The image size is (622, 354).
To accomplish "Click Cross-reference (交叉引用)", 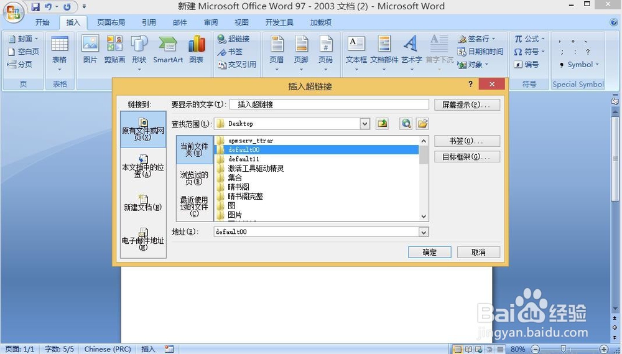I will pos(237,64).
